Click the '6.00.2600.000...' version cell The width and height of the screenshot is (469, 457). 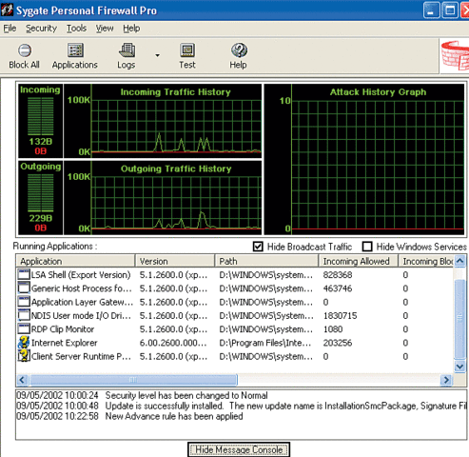tap(173, 343)
